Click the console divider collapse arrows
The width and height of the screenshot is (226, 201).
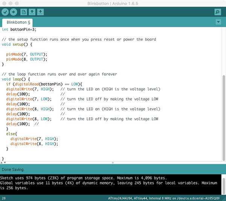(x=3, y=163)
